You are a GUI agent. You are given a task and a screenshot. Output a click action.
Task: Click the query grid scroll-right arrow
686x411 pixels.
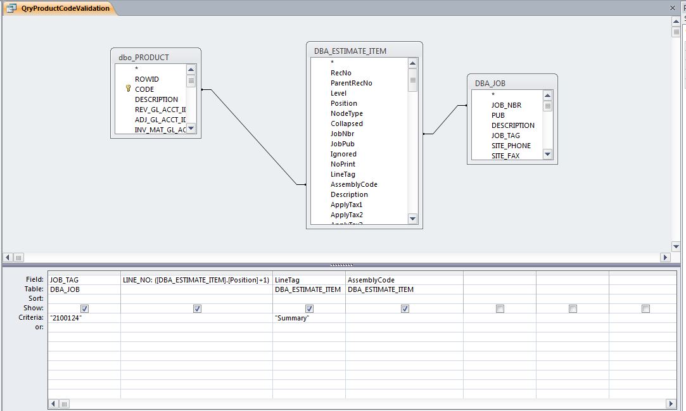(671, 403)
